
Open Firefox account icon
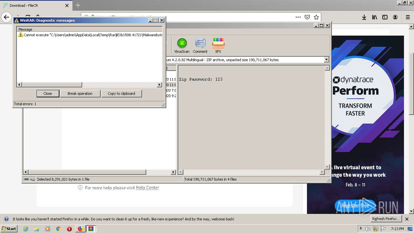tap(395, 17)
